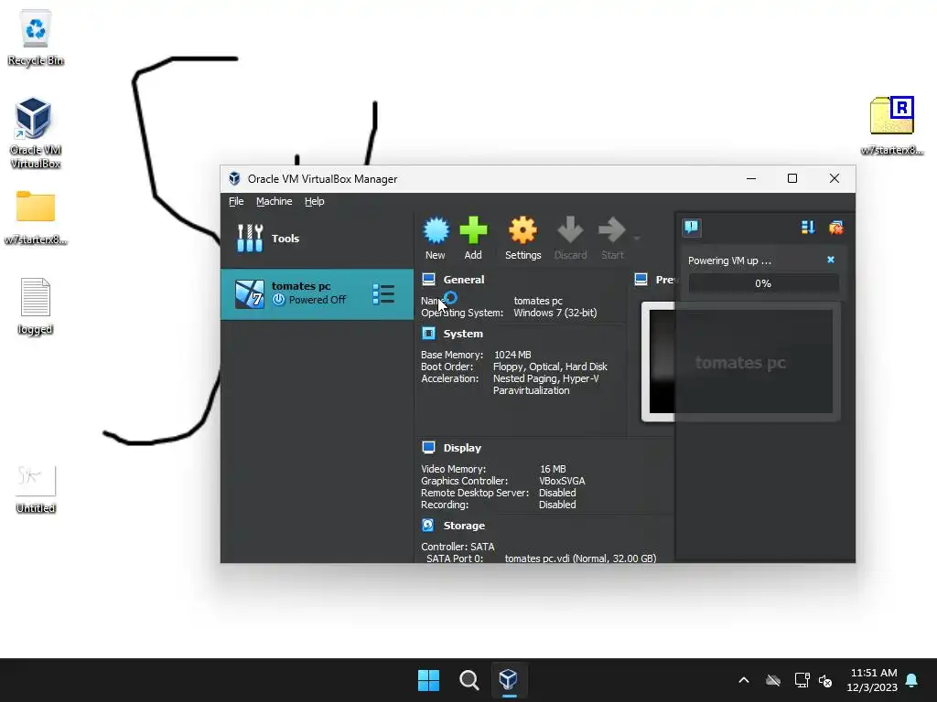This screenshot has width=937, height=702.
Task: Click the General section icon
Action: click(428, 280)
